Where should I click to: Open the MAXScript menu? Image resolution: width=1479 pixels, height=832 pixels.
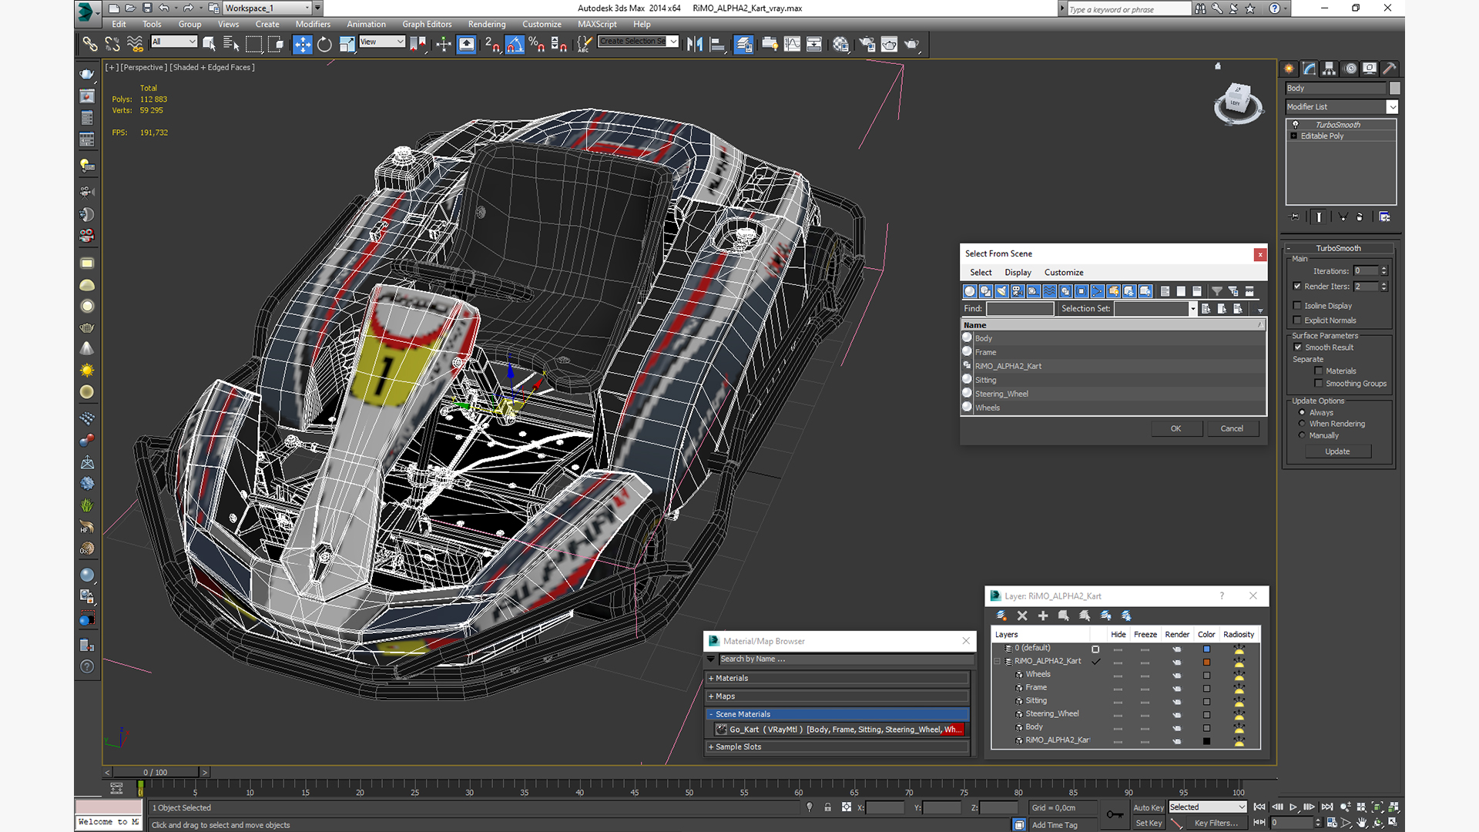pyautogui.click(x=597, y=25)
